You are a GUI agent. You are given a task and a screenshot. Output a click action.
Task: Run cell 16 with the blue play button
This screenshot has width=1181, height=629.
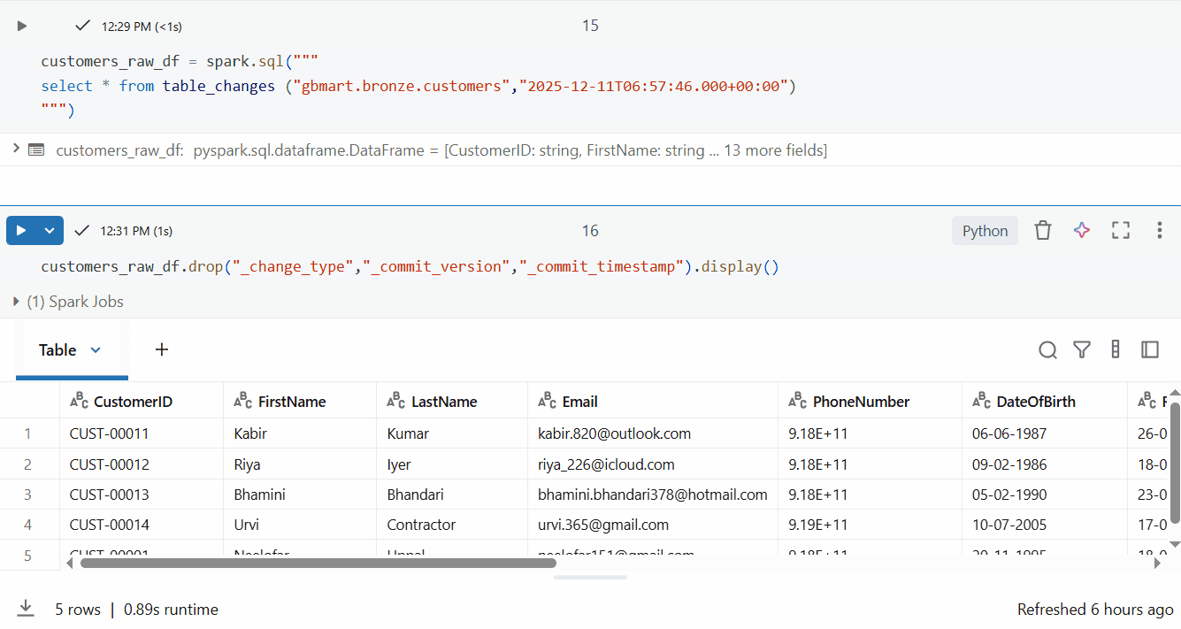21,231
